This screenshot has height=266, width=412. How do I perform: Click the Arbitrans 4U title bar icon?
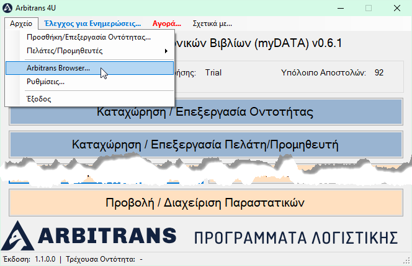tap(7, 8)
